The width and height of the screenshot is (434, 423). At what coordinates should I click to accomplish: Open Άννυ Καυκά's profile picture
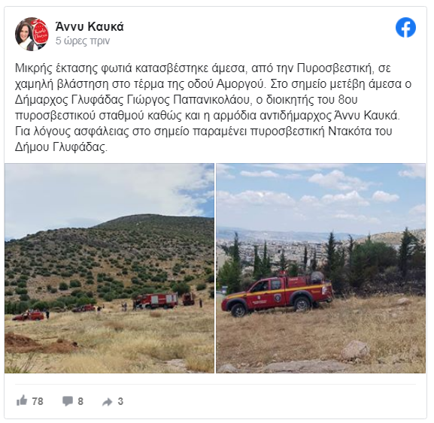32,34
